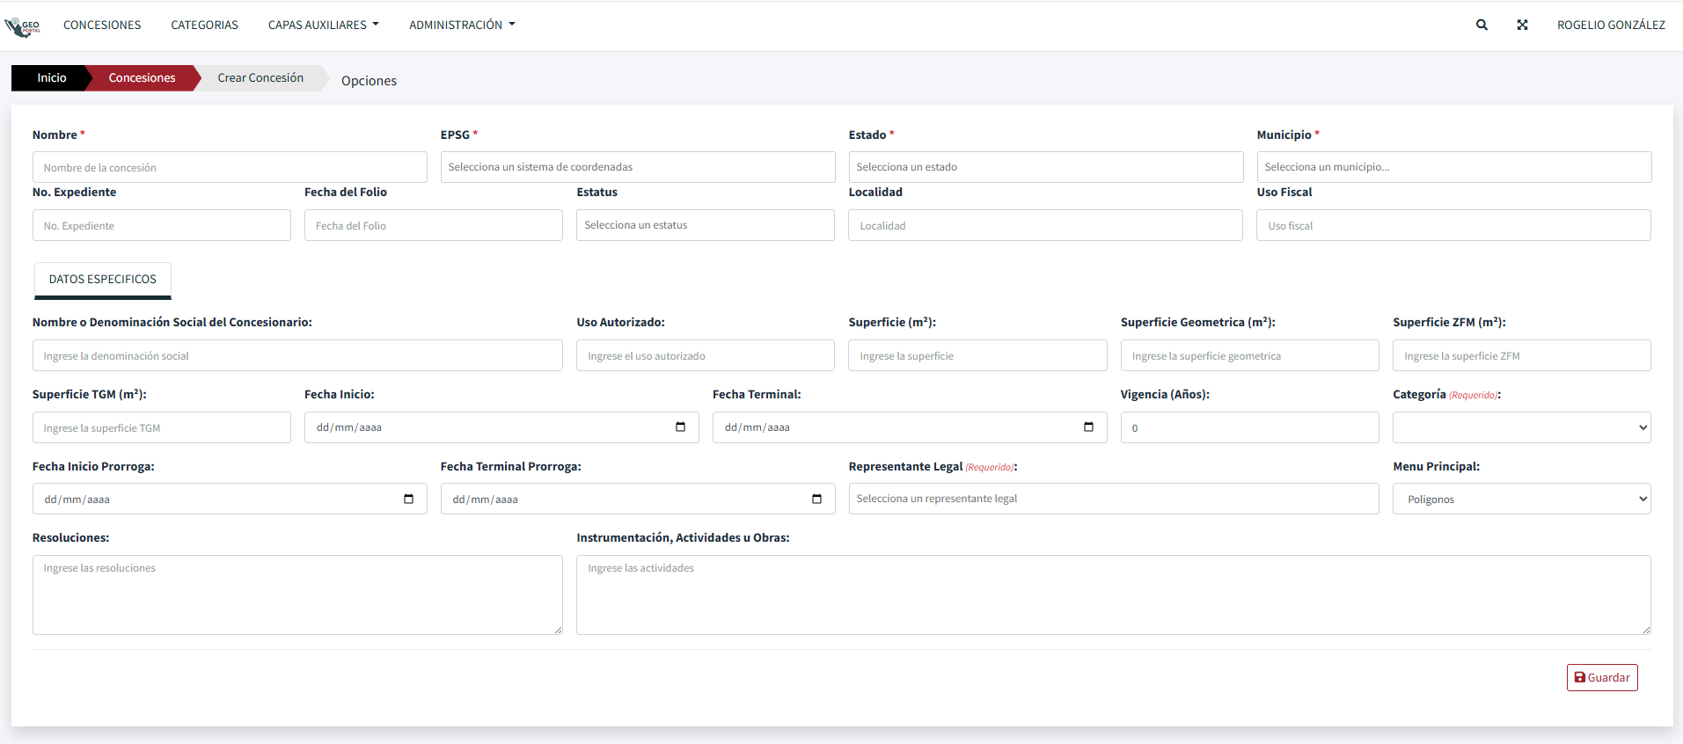
Task: Focus the Vigencia (Años) number field
Action: click(1248, 428)
